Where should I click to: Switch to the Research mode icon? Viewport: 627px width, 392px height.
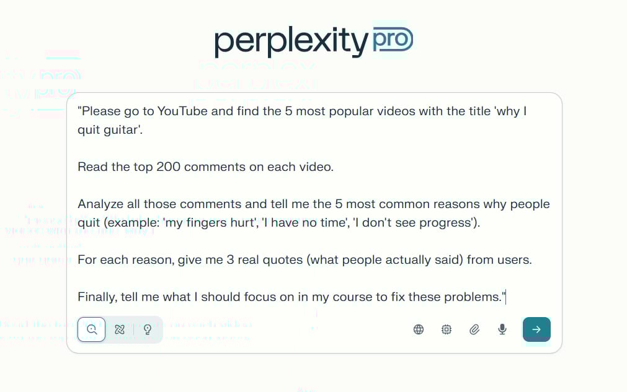[120, 329]
